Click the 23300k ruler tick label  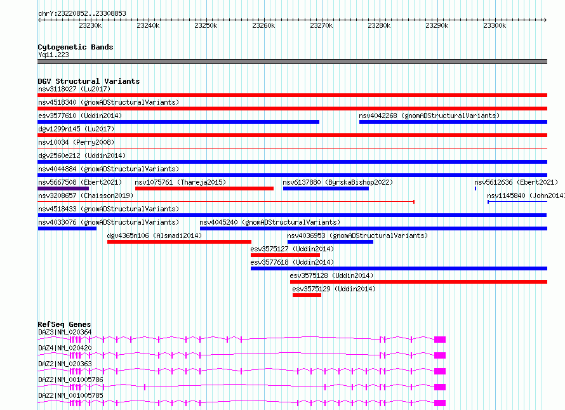tap(495, 25)
